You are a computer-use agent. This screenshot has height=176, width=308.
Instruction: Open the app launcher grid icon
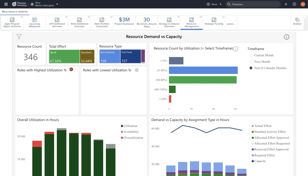pos(6,4)
